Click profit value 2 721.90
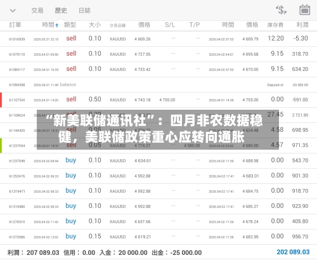The height and width of the screenshot is (260, 317). (x=300, y=115)
